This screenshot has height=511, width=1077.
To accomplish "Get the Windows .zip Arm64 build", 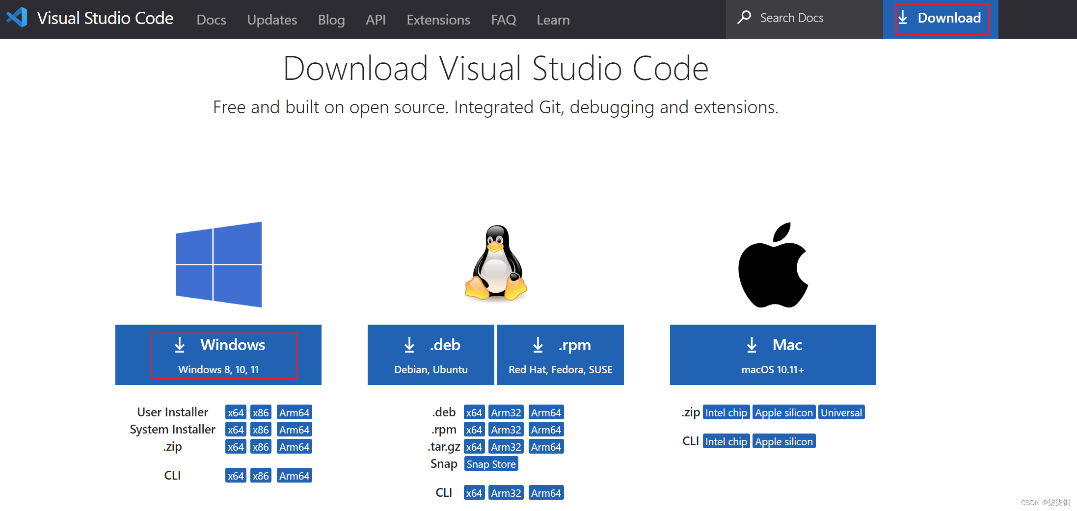I will point(295,447).
